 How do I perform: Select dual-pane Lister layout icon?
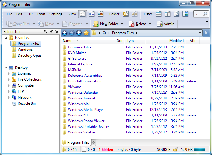coord(167,14)
